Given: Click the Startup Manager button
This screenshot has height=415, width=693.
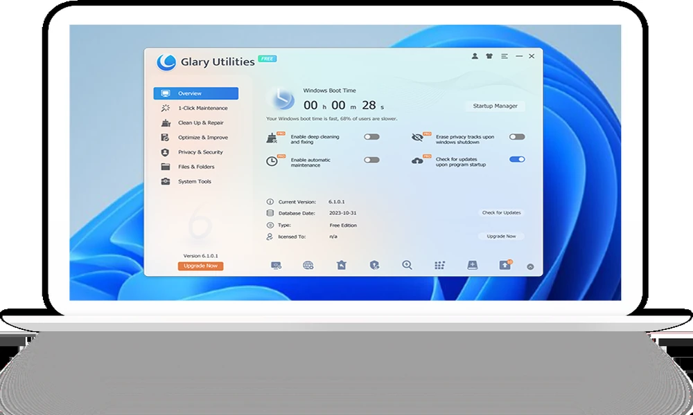Looking at the screenshot, I should tap(495, 106).
